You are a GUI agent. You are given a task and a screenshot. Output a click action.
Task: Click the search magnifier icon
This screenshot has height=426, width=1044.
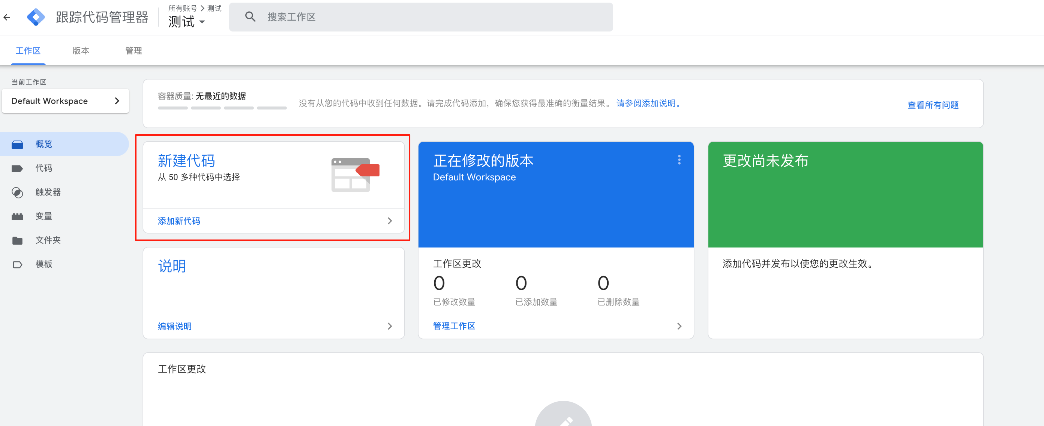click(x=250, y=16)
